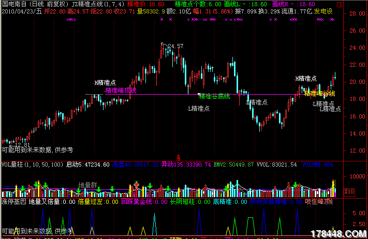The width and height of the screenshot is (368, 239).
Task: Click the X10 scale box in volume panel
Action: coord(349,192)
